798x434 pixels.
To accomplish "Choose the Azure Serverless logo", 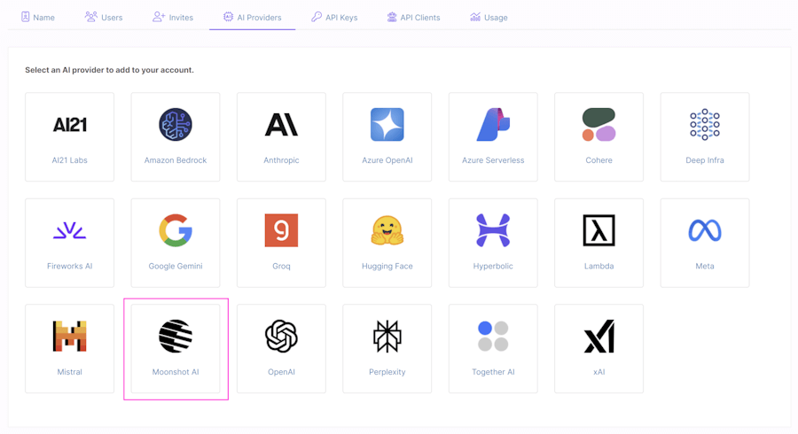I will [493, 125].
